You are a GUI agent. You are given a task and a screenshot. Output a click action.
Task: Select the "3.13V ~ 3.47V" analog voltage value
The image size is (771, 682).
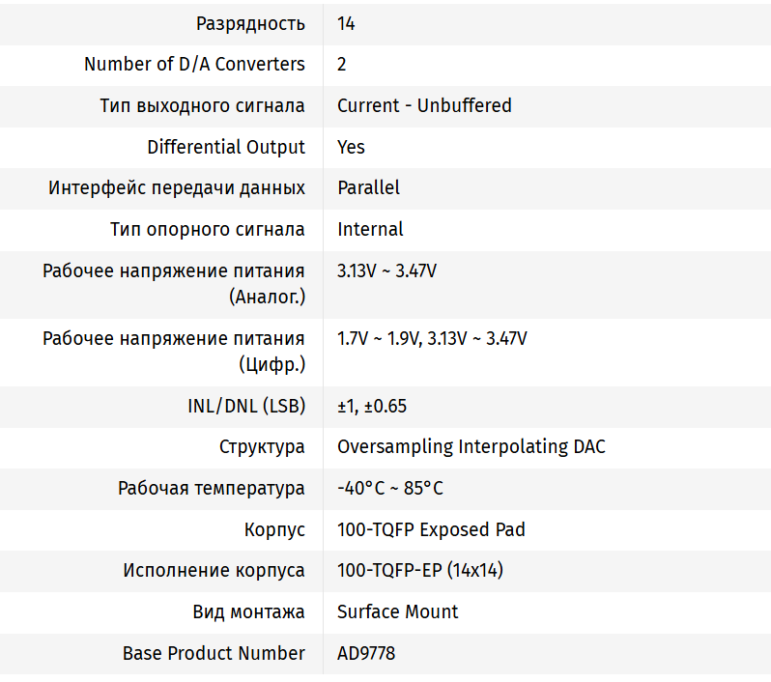coord(386,270)
